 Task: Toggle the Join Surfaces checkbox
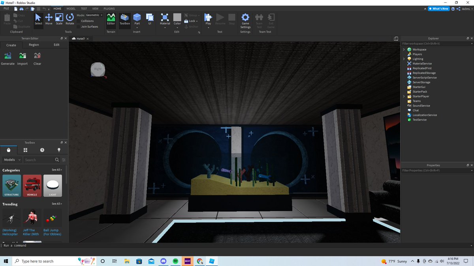click(x=79, y=26)
